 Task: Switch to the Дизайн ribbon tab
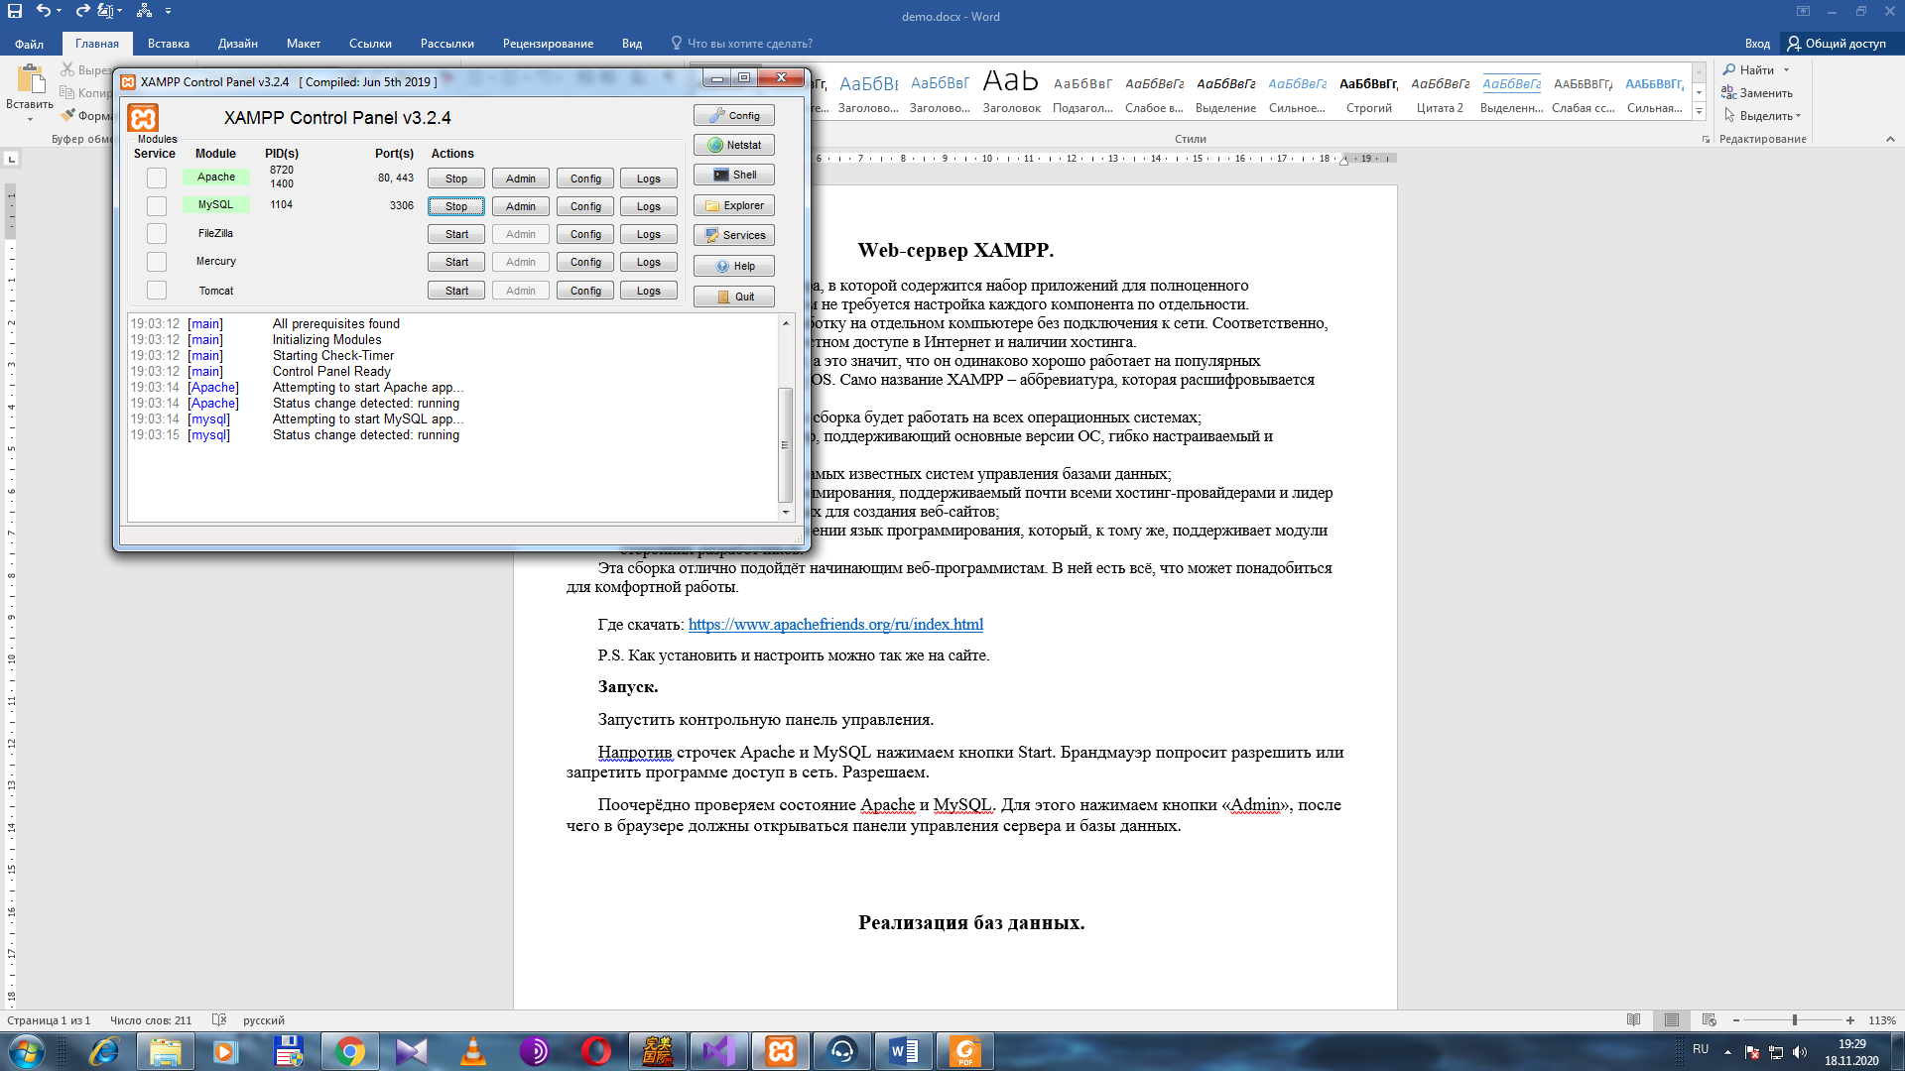238,44
